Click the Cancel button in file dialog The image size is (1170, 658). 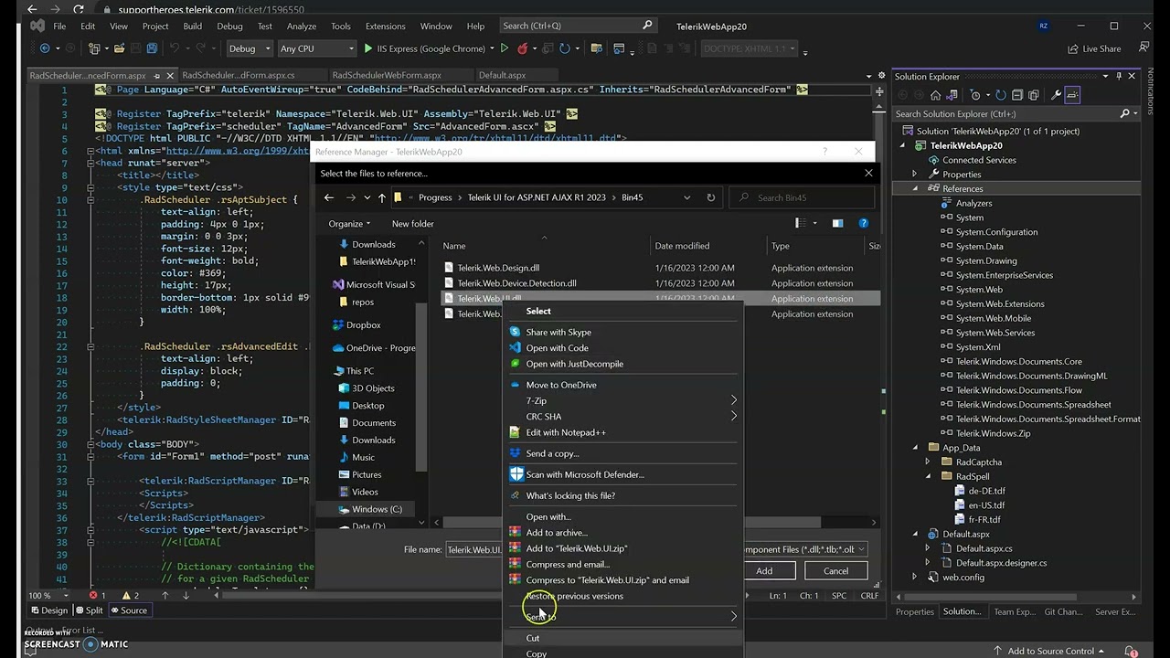tap(835, 570)
